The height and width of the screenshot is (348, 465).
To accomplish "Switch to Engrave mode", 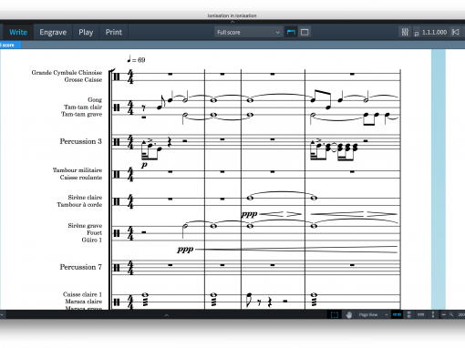I will point(53,32).
